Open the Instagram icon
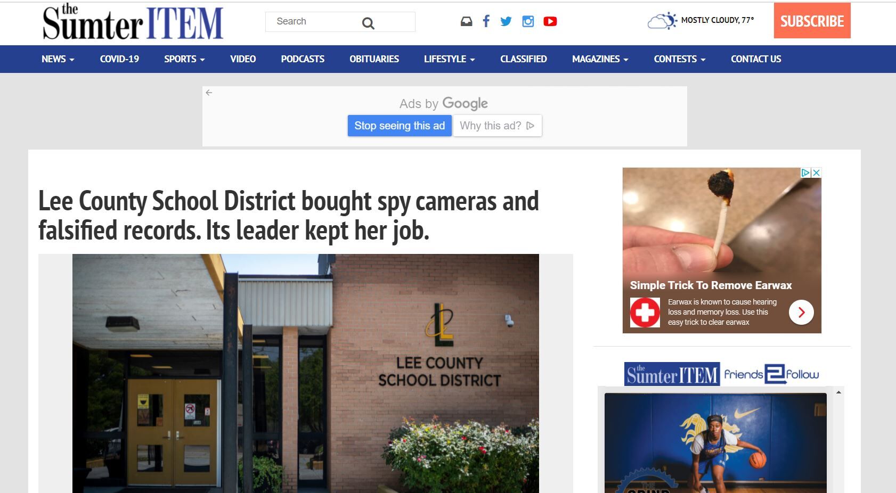The image size is (896, 493). [x=528, y=21]
